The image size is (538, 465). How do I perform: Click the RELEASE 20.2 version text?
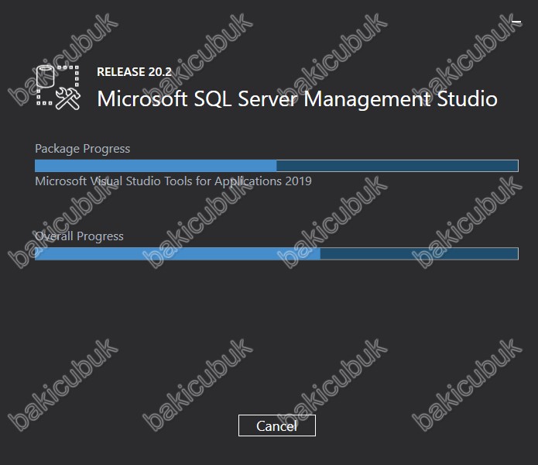tap(134, 72)
